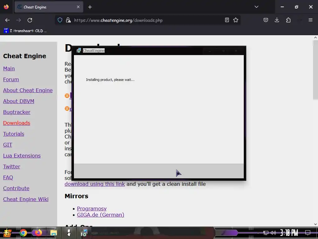Click the Firefox View icon
This screenshot has height=239, width=318.
(6, 7)
